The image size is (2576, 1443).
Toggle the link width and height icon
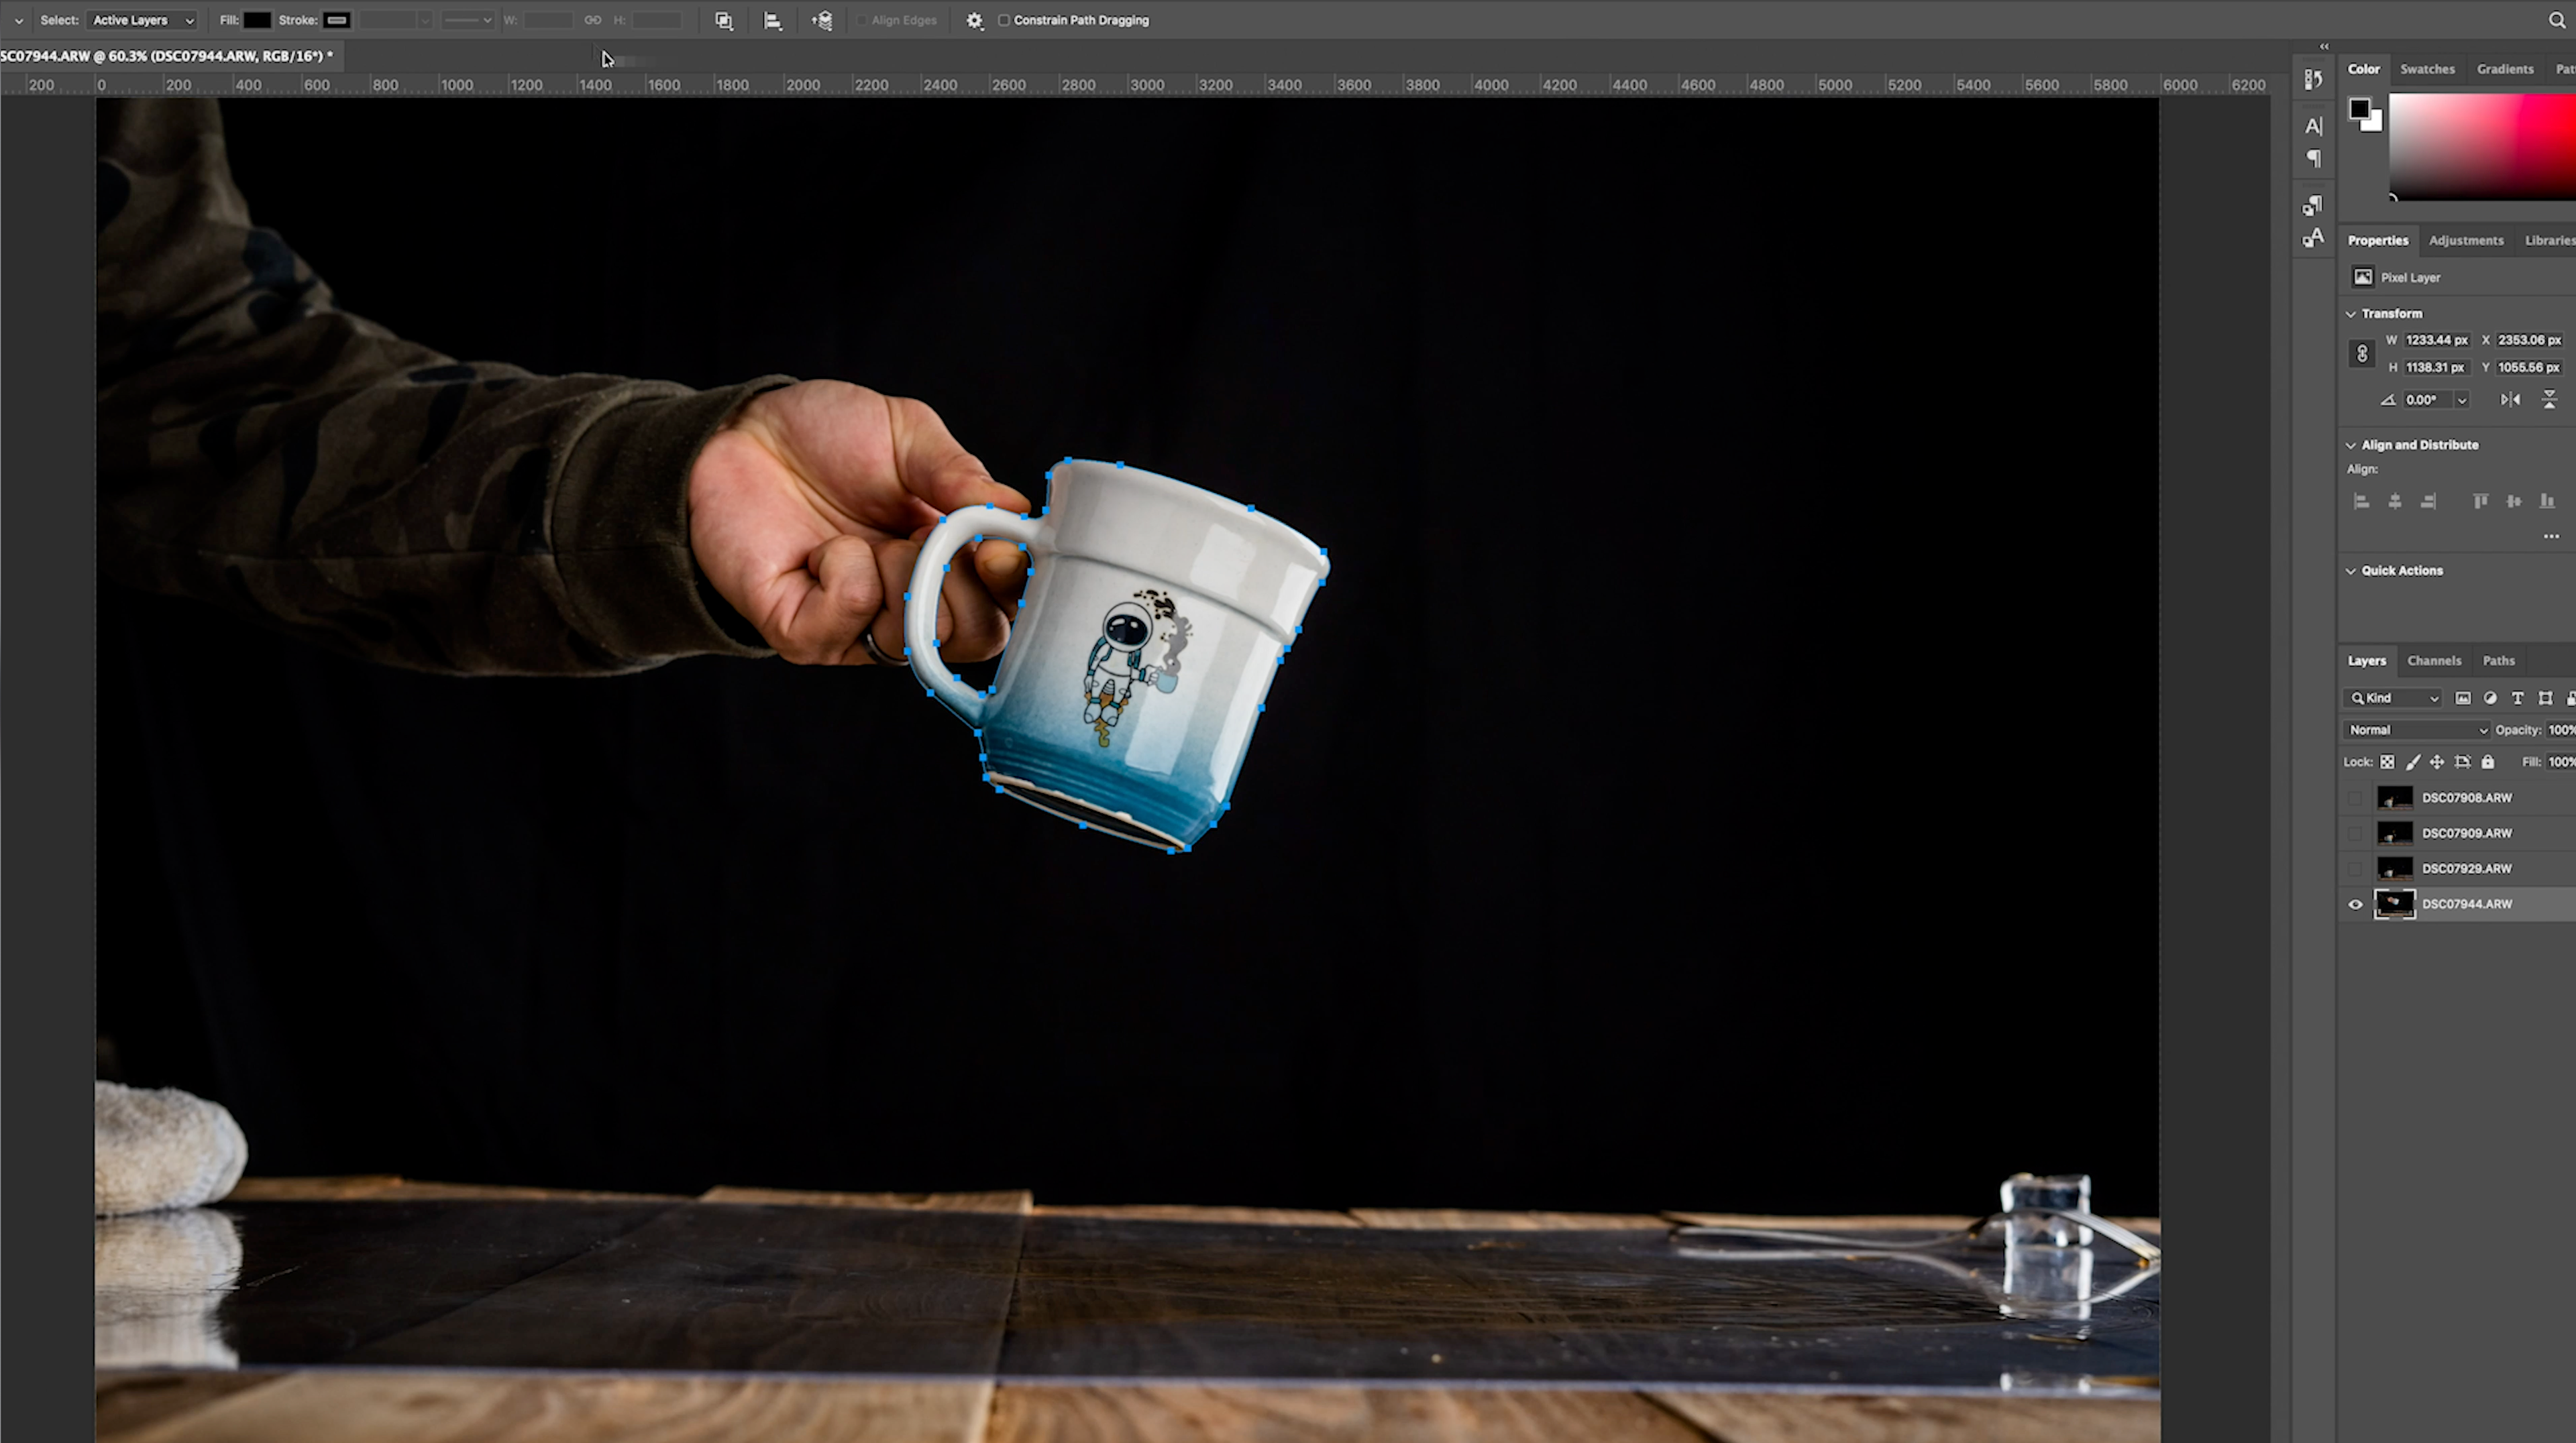(2362, 354)
